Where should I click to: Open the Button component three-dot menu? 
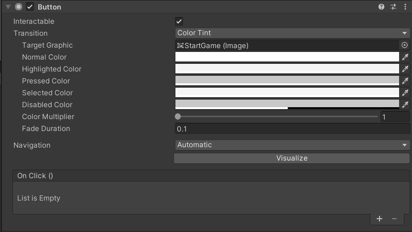click(405, 7)
